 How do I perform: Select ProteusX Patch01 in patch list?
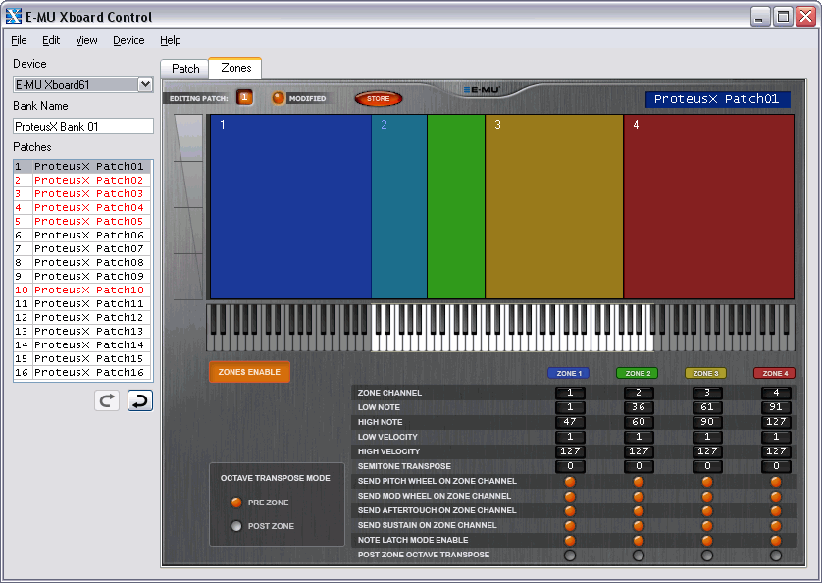[82, 166]
